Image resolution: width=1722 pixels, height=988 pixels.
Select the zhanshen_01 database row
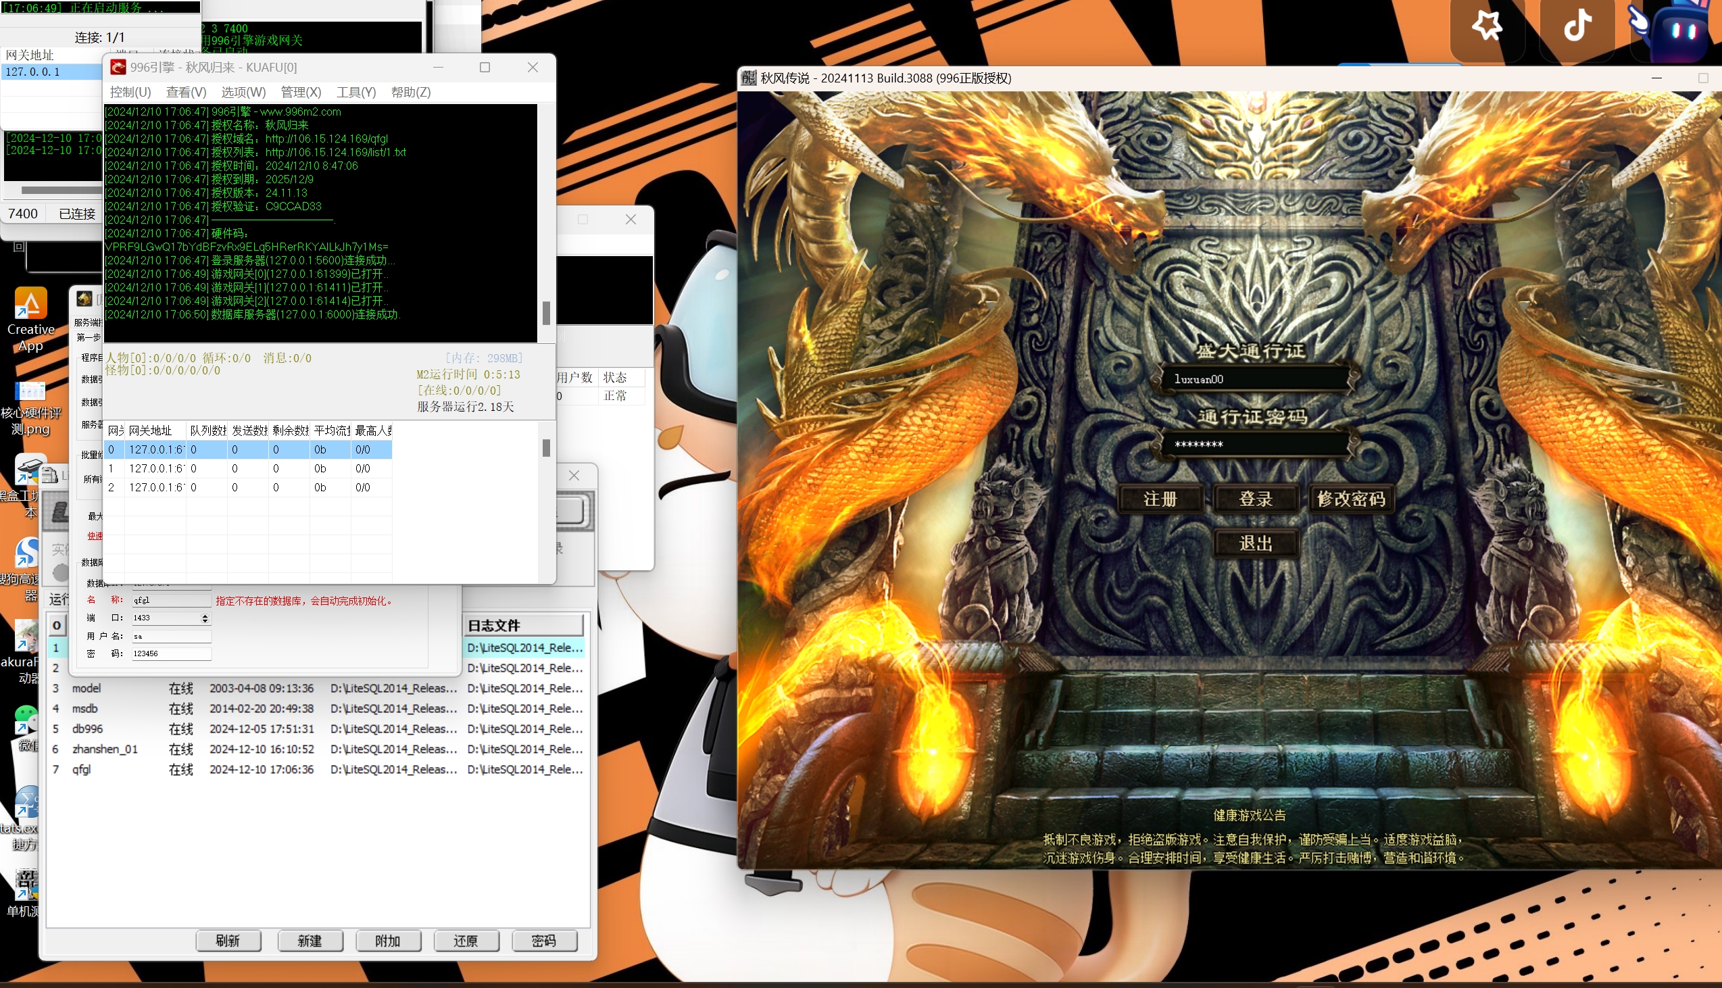tap(318, 750)
